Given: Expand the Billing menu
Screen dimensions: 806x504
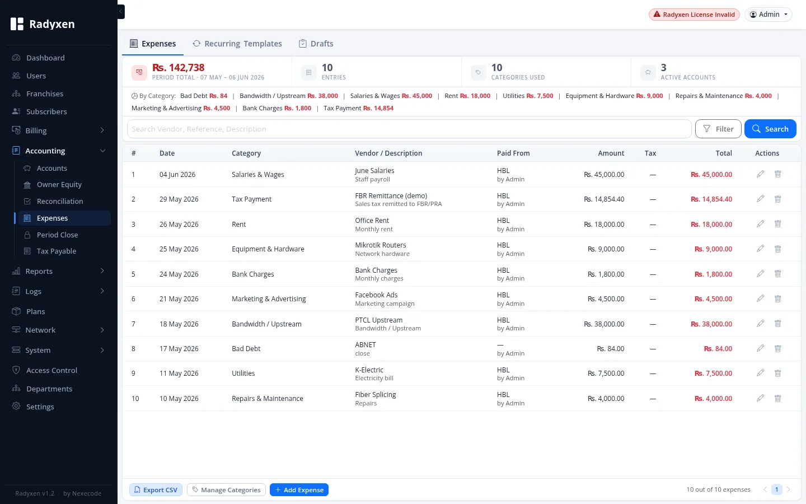Looking at the screenshot, I should coord(59,130).
